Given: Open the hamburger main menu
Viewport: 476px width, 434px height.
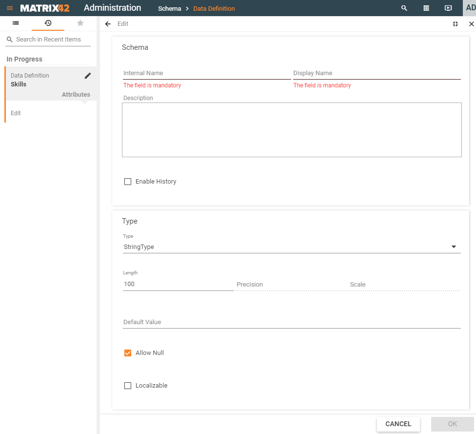Looking at the screenshot, I should 10,8.
